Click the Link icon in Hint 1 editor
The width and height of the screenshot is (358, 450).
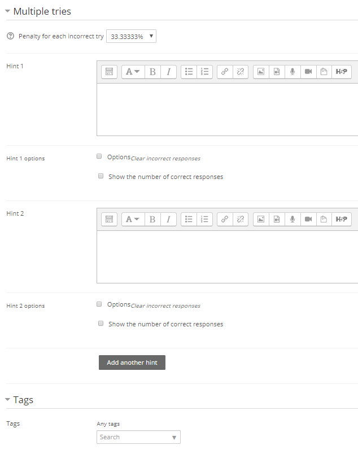225,72
